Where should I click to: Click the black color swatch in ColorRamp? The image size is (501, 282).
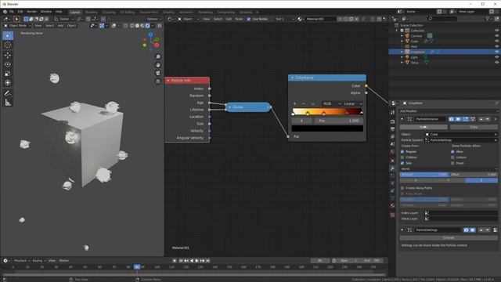pyautogui.click(x=327, y=128)
